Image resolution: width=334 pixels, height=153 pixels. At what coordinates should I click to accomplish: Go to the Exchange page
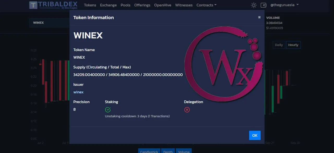[x=108, y=5]
